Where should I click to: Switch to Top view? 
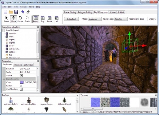click(43, 19)
